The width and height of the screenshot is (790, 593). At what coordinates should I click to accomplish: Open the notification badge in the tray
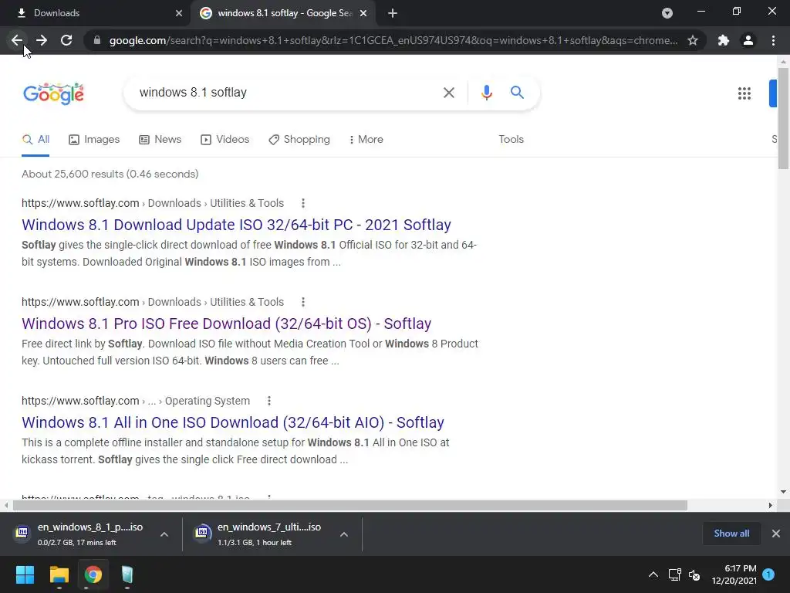pos(768,574)
